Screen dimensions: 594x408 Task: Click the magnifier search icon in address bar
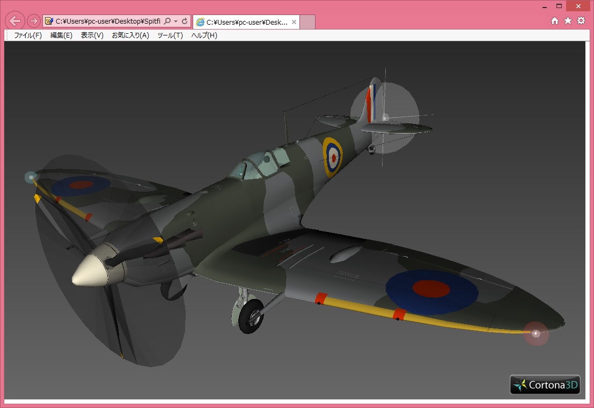point(167,21)
